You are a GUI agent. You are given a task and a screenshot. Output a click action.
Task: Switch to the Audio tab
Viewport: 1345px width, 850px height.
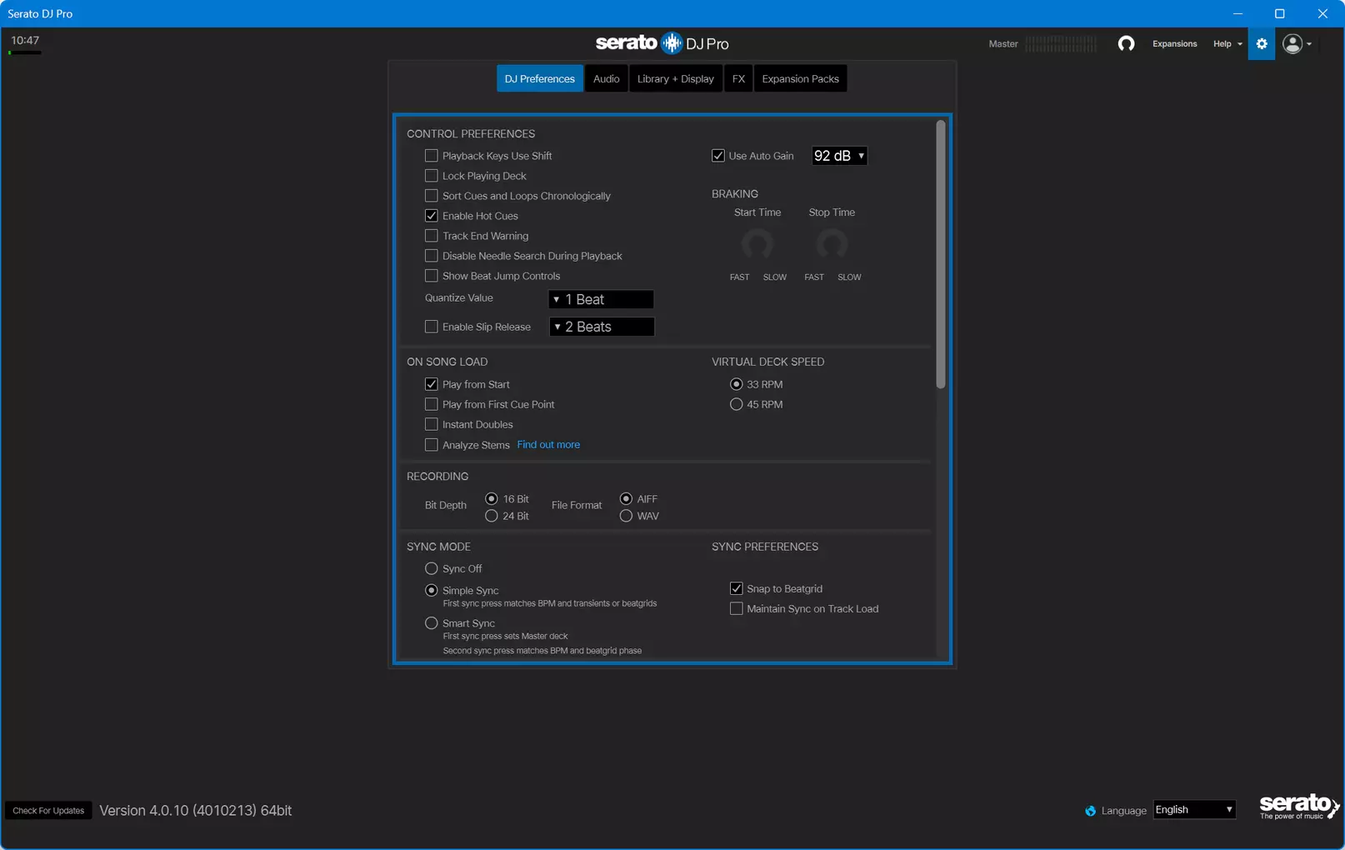click(606, 78)
